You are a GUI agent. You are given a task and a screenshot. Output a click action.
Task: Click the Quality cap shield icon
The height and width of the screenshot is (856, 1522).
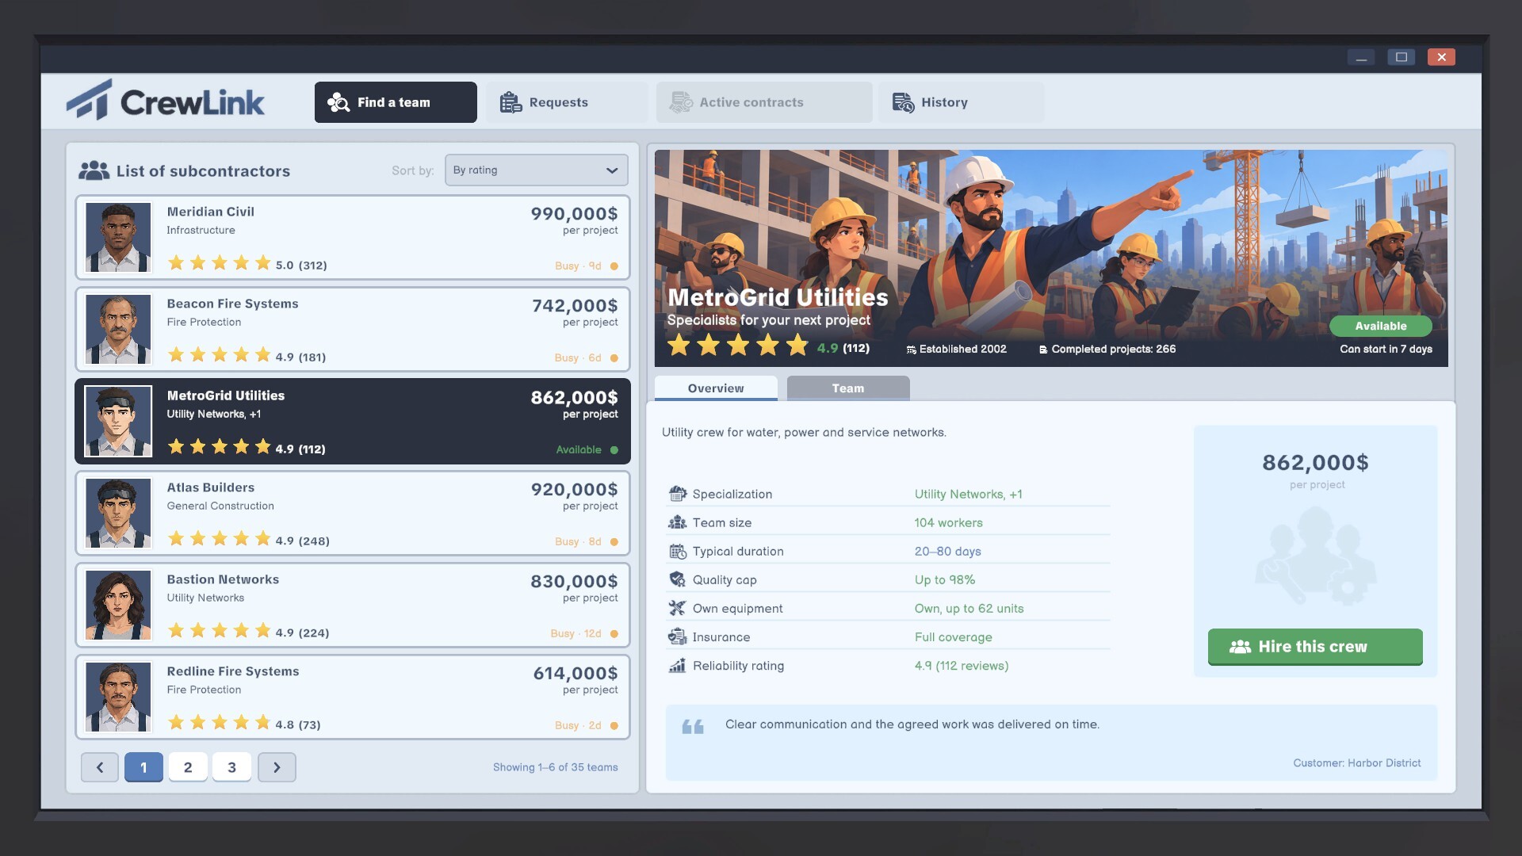(x=677, y=579)
